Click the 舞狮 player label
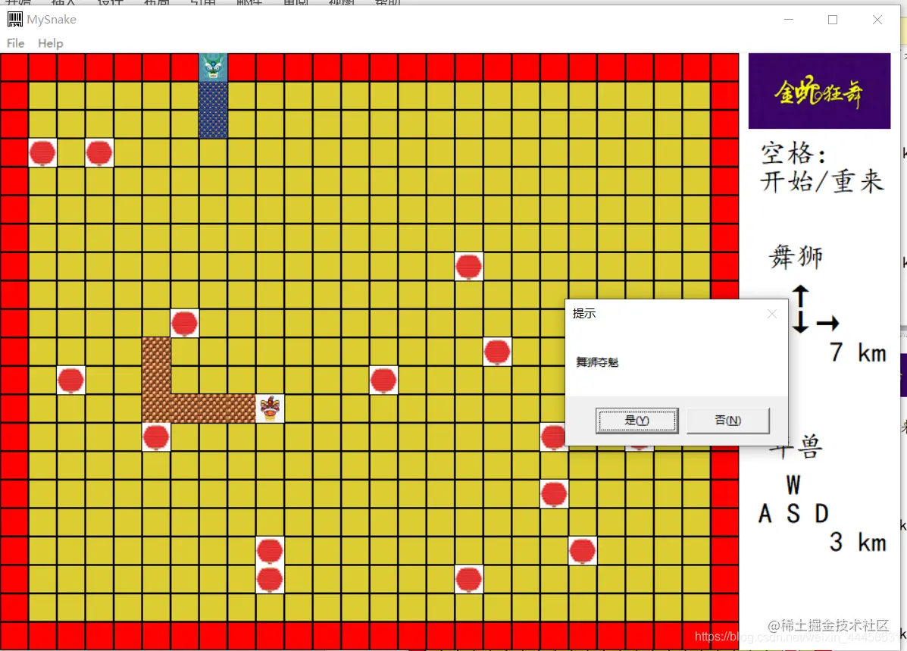The image size is (907, 651). tap(796, 256)
